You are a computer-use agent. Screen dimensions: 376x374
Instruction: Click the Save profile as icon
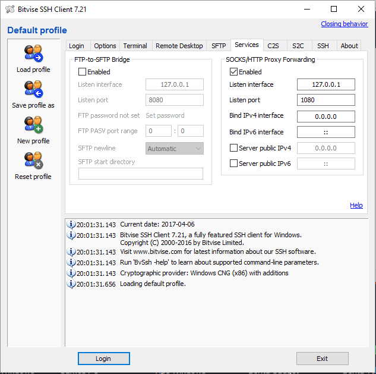point(33,89)
